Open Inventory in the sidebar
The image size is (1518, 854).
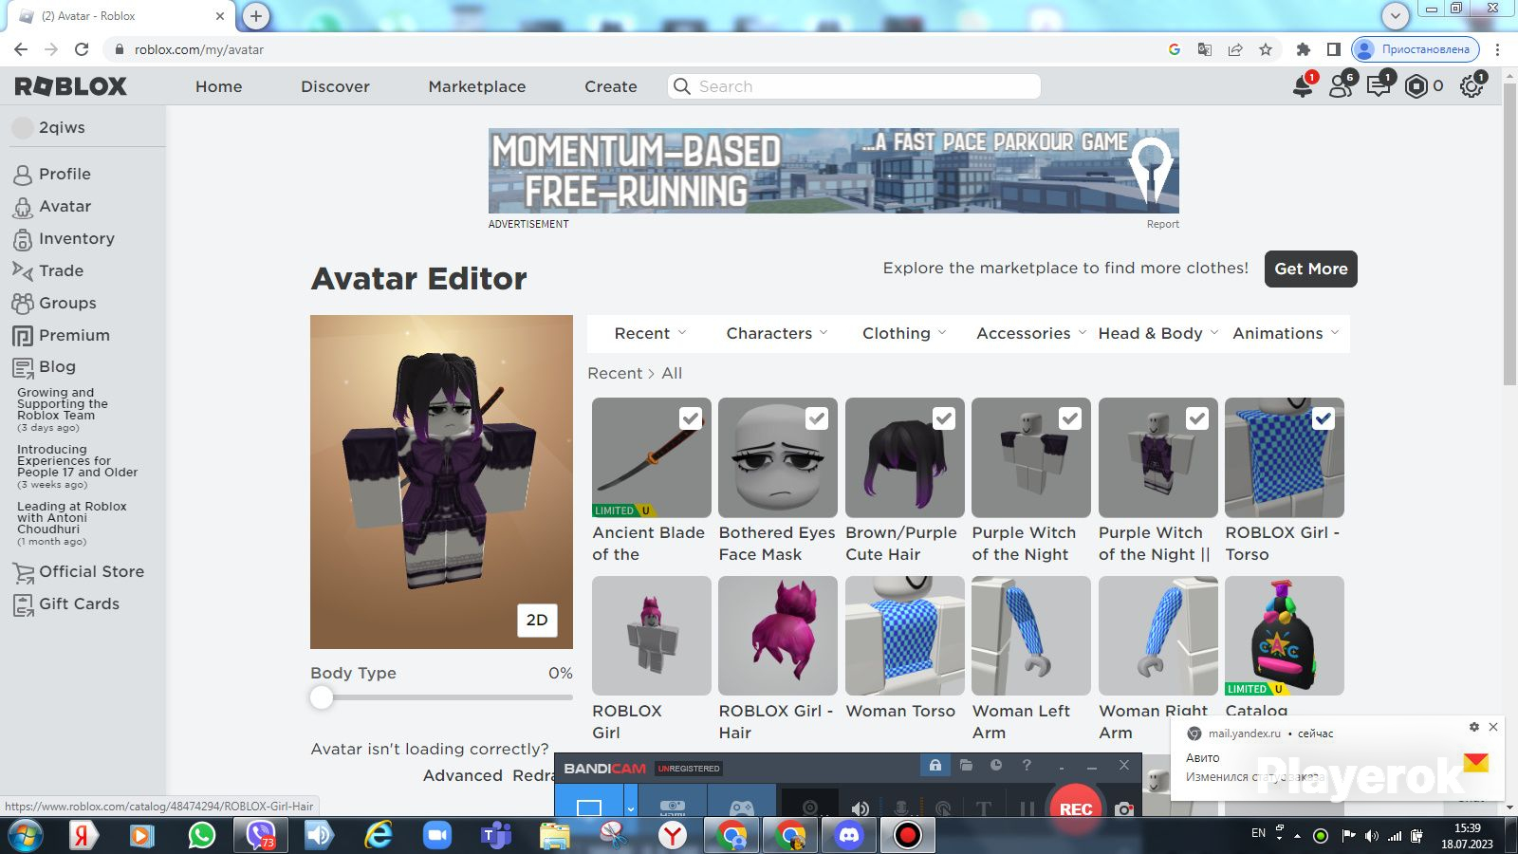[76, 238]
